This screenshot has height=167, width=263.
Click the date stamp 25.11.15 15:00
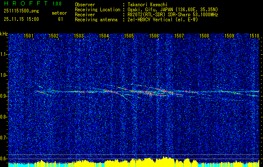tap(21, 19)
